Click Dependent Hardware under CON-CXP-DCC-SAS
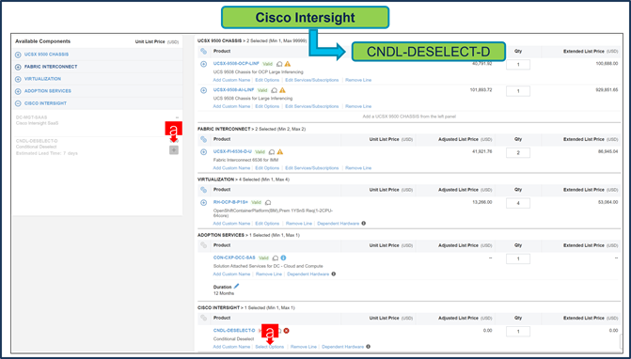 308,273
